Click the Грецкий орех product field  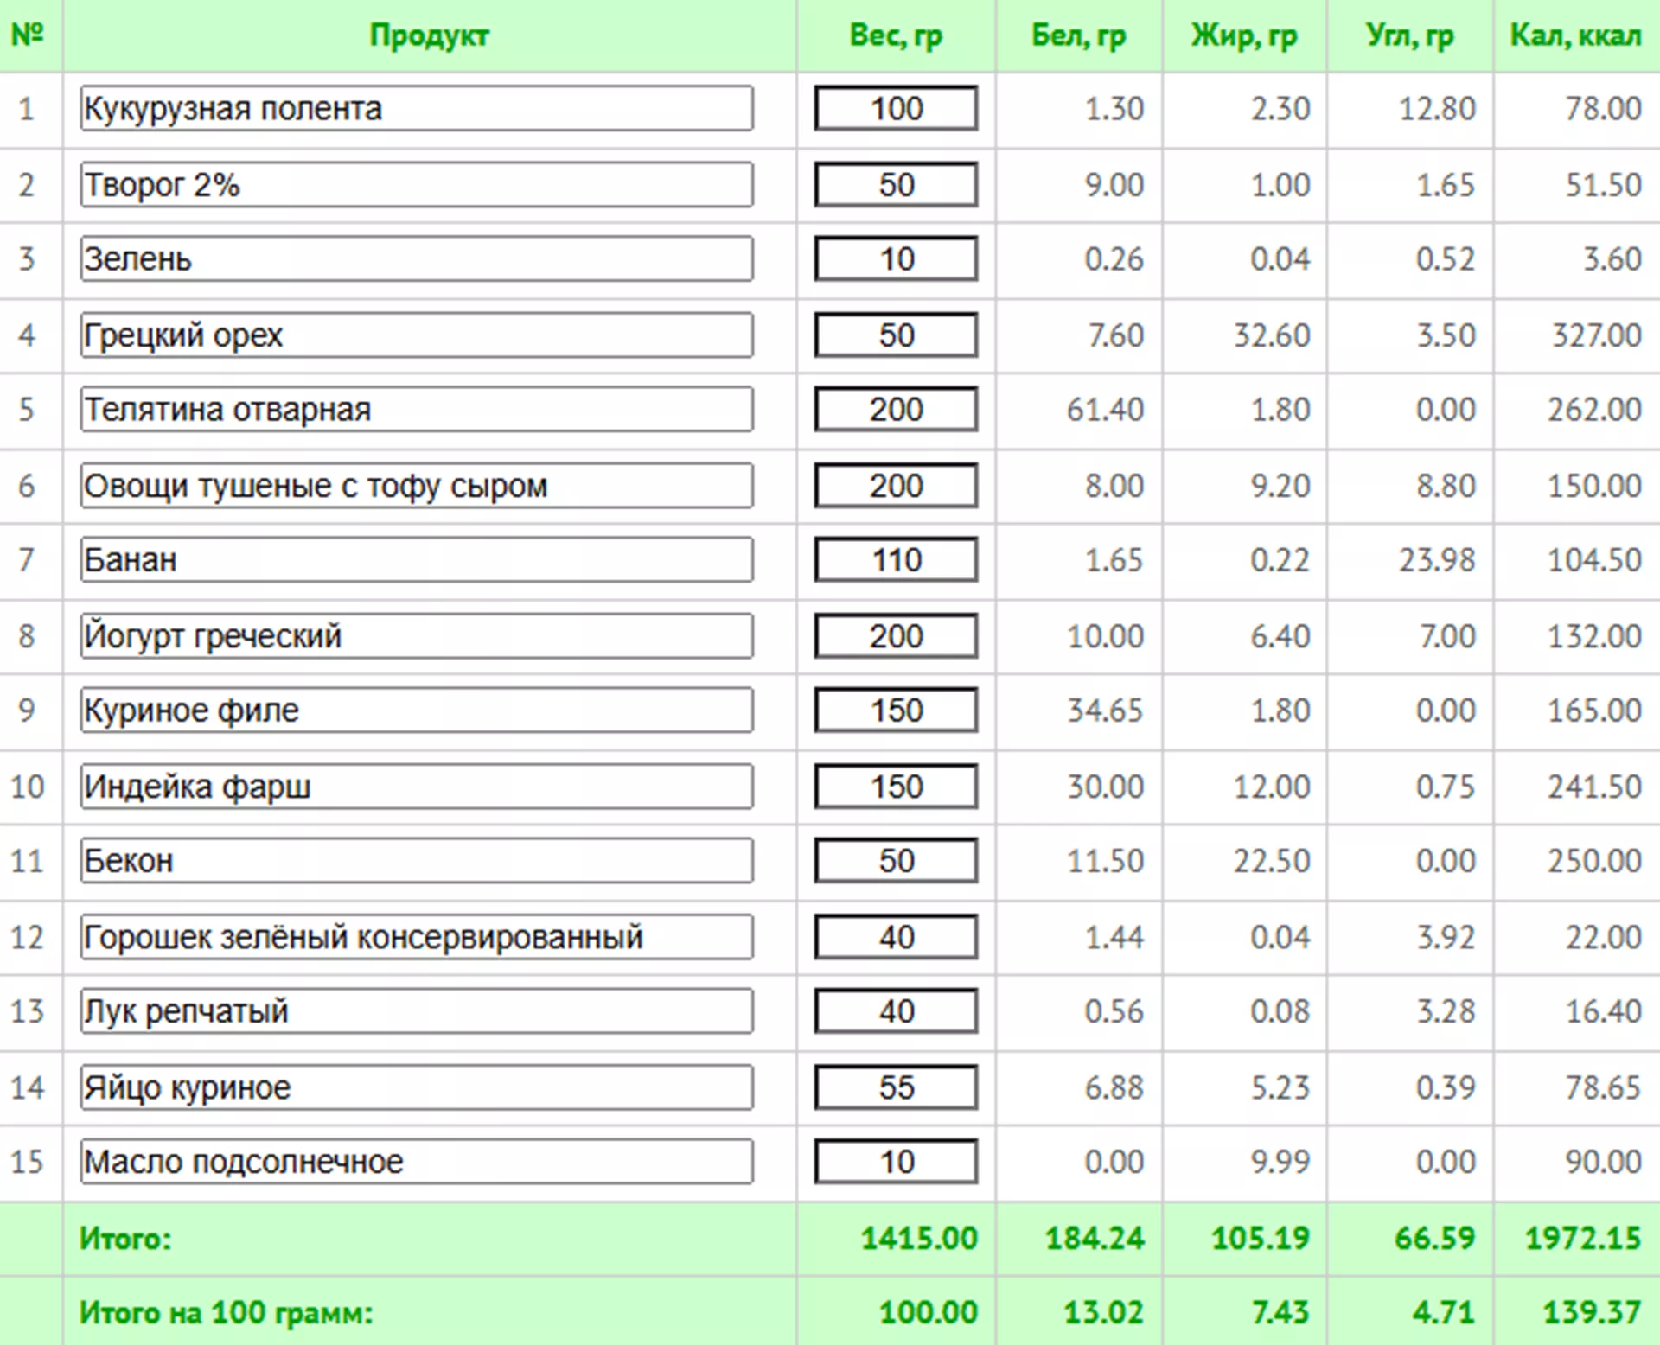416,335
